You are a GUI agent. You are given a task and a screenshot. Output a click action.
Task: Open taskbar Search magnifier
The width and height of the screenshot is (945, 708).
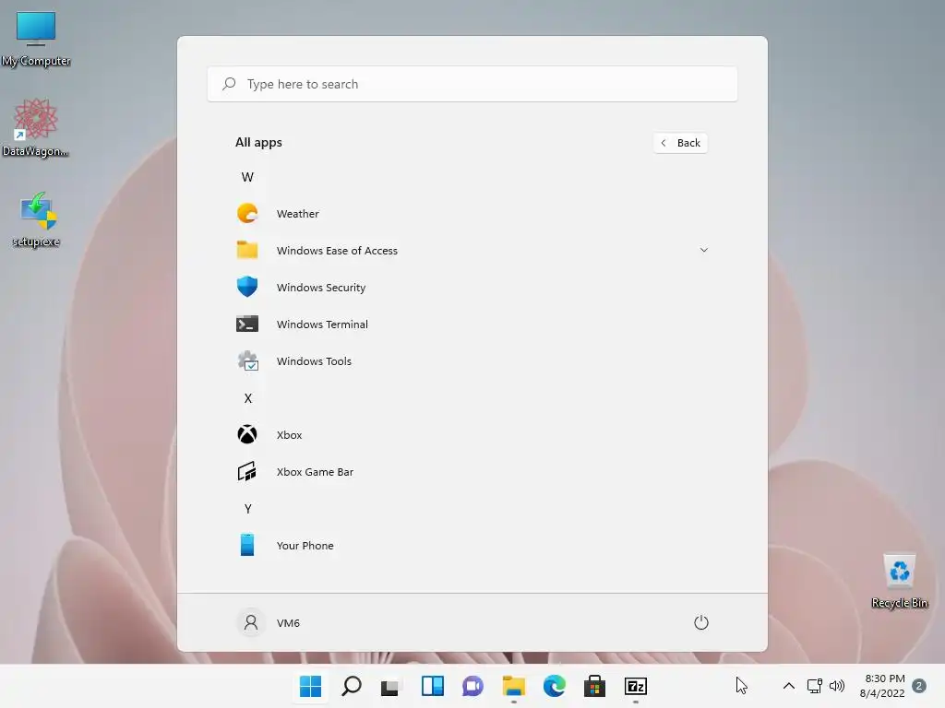point(352,686)
